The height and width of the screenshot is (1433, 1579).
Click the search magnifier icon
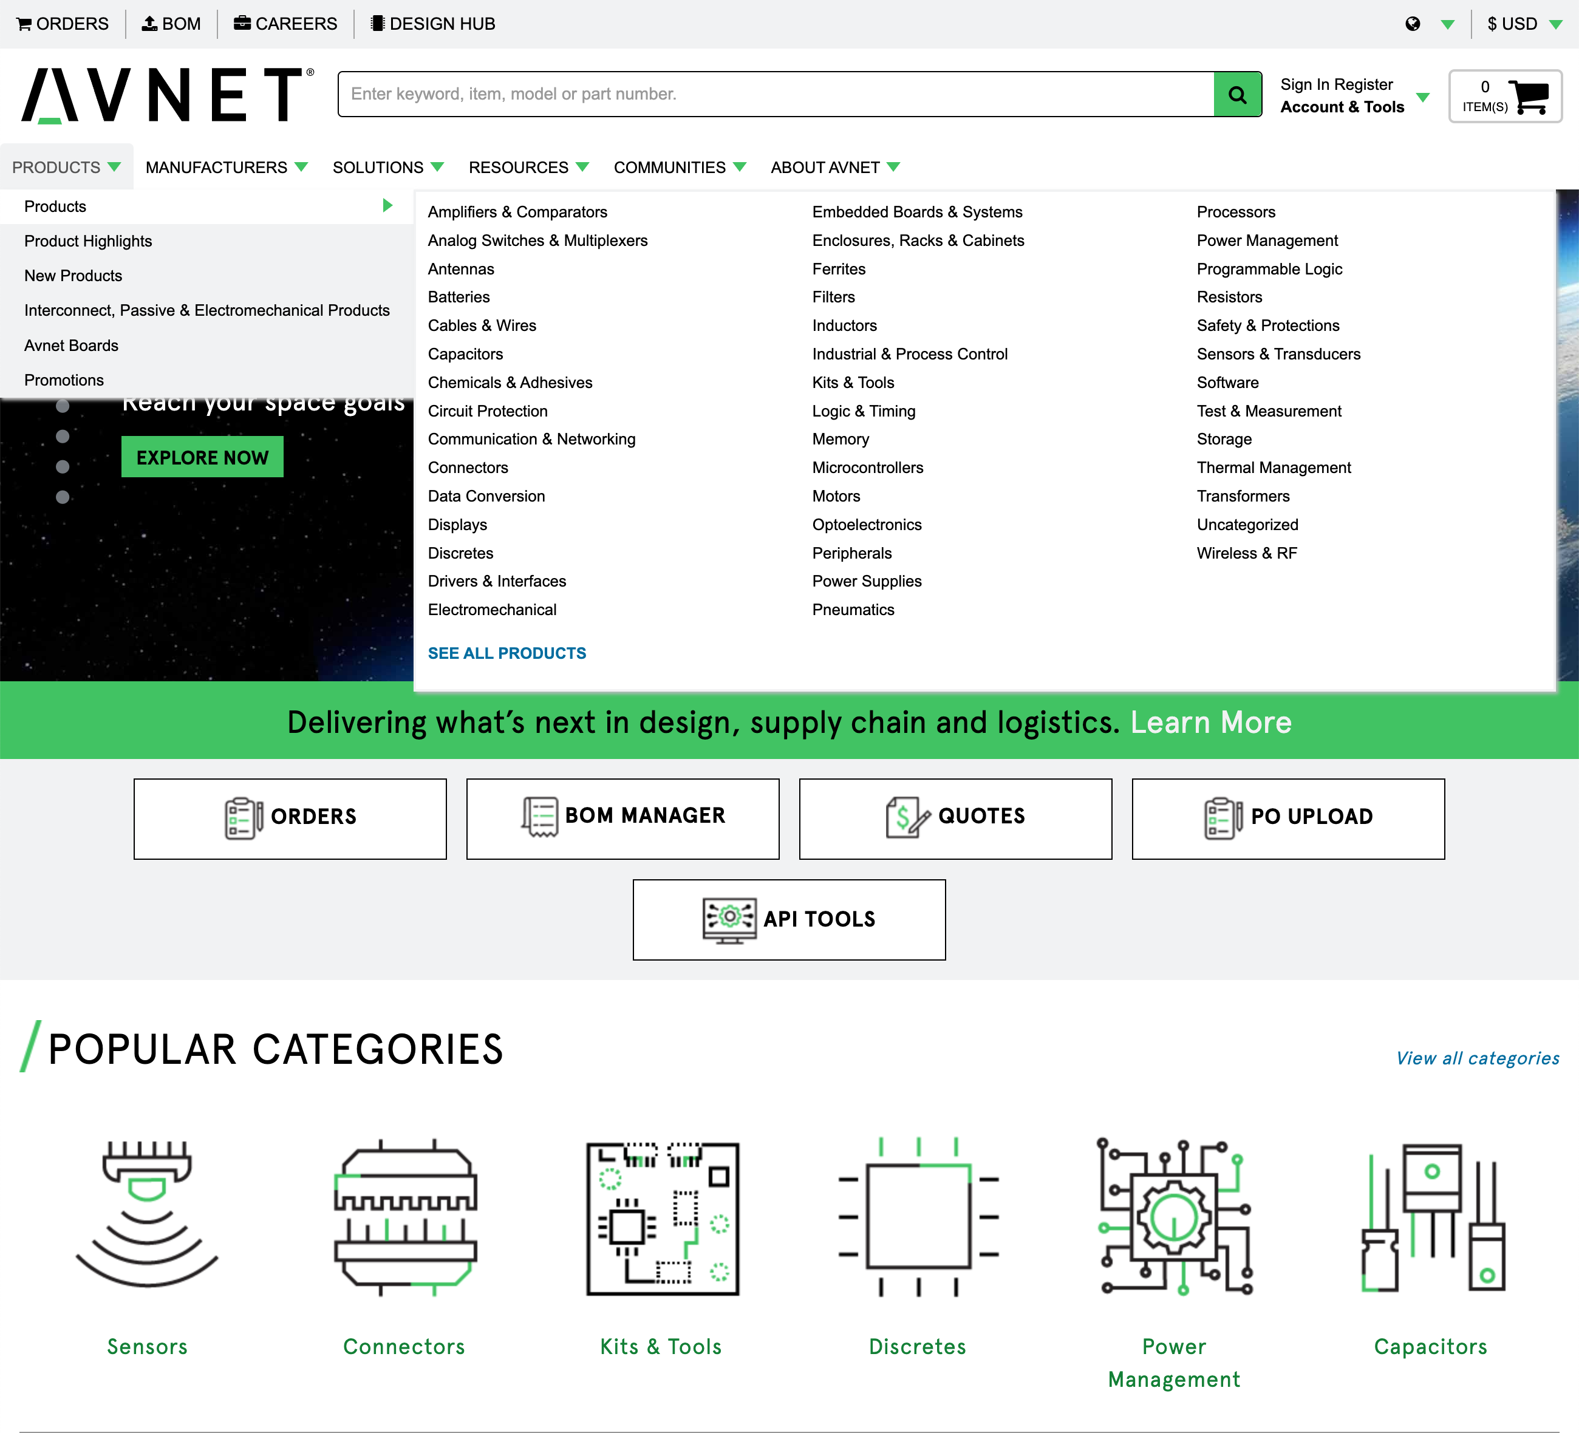1238,94
